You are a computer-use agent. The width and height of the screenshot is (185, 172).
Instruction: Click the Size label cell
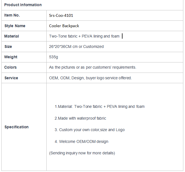click(x=24, y=47)
